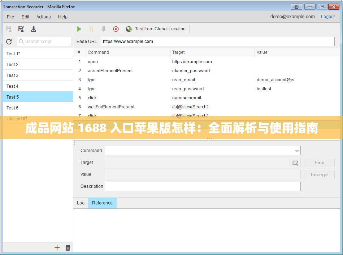Click the Logout link

click(327, 16)
